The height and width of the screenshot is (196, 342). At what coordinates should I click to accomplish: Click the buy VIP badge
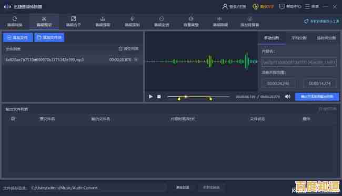coord(263,6)
